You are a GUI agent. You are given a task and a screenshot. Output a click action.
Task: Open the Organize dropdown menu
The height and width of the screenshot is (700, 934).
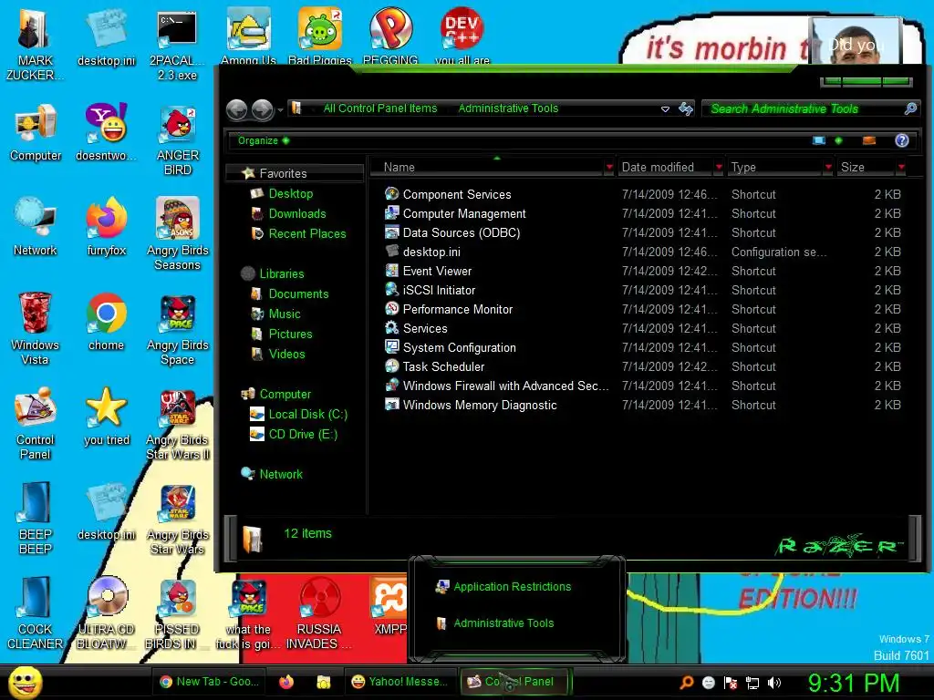[264, 140]
